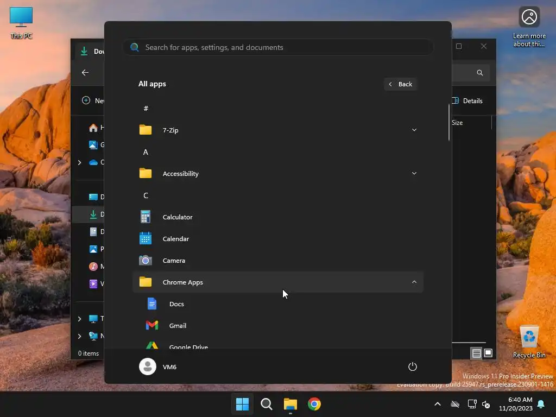Expand the OneDrive node in File Explorer
The height and width of the screenshot is (417, 556).
tap(79, 162)
